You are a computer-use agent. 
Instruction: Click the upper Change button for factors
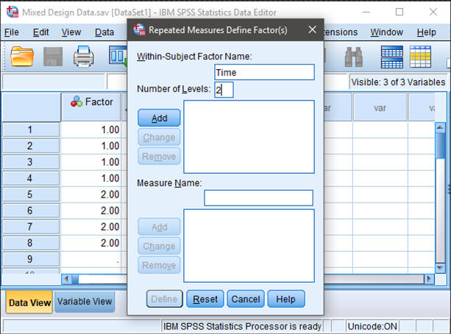point(159,137)
